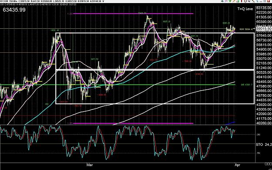Click the 43920.00 price axis label
Viewport: 272px width, 170px height.
[264, 105]
